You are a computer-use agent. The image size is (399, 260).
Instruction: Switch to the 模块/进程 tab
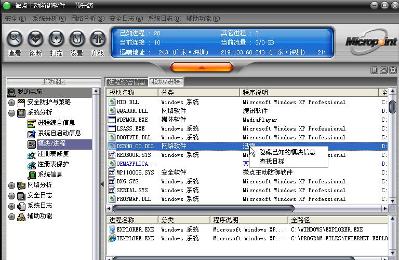(166, 82)
